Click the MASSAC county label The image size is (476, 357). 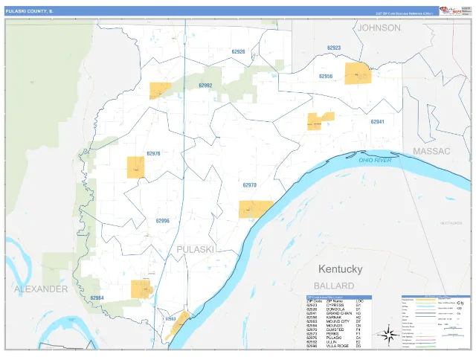(x=431, y=151)
